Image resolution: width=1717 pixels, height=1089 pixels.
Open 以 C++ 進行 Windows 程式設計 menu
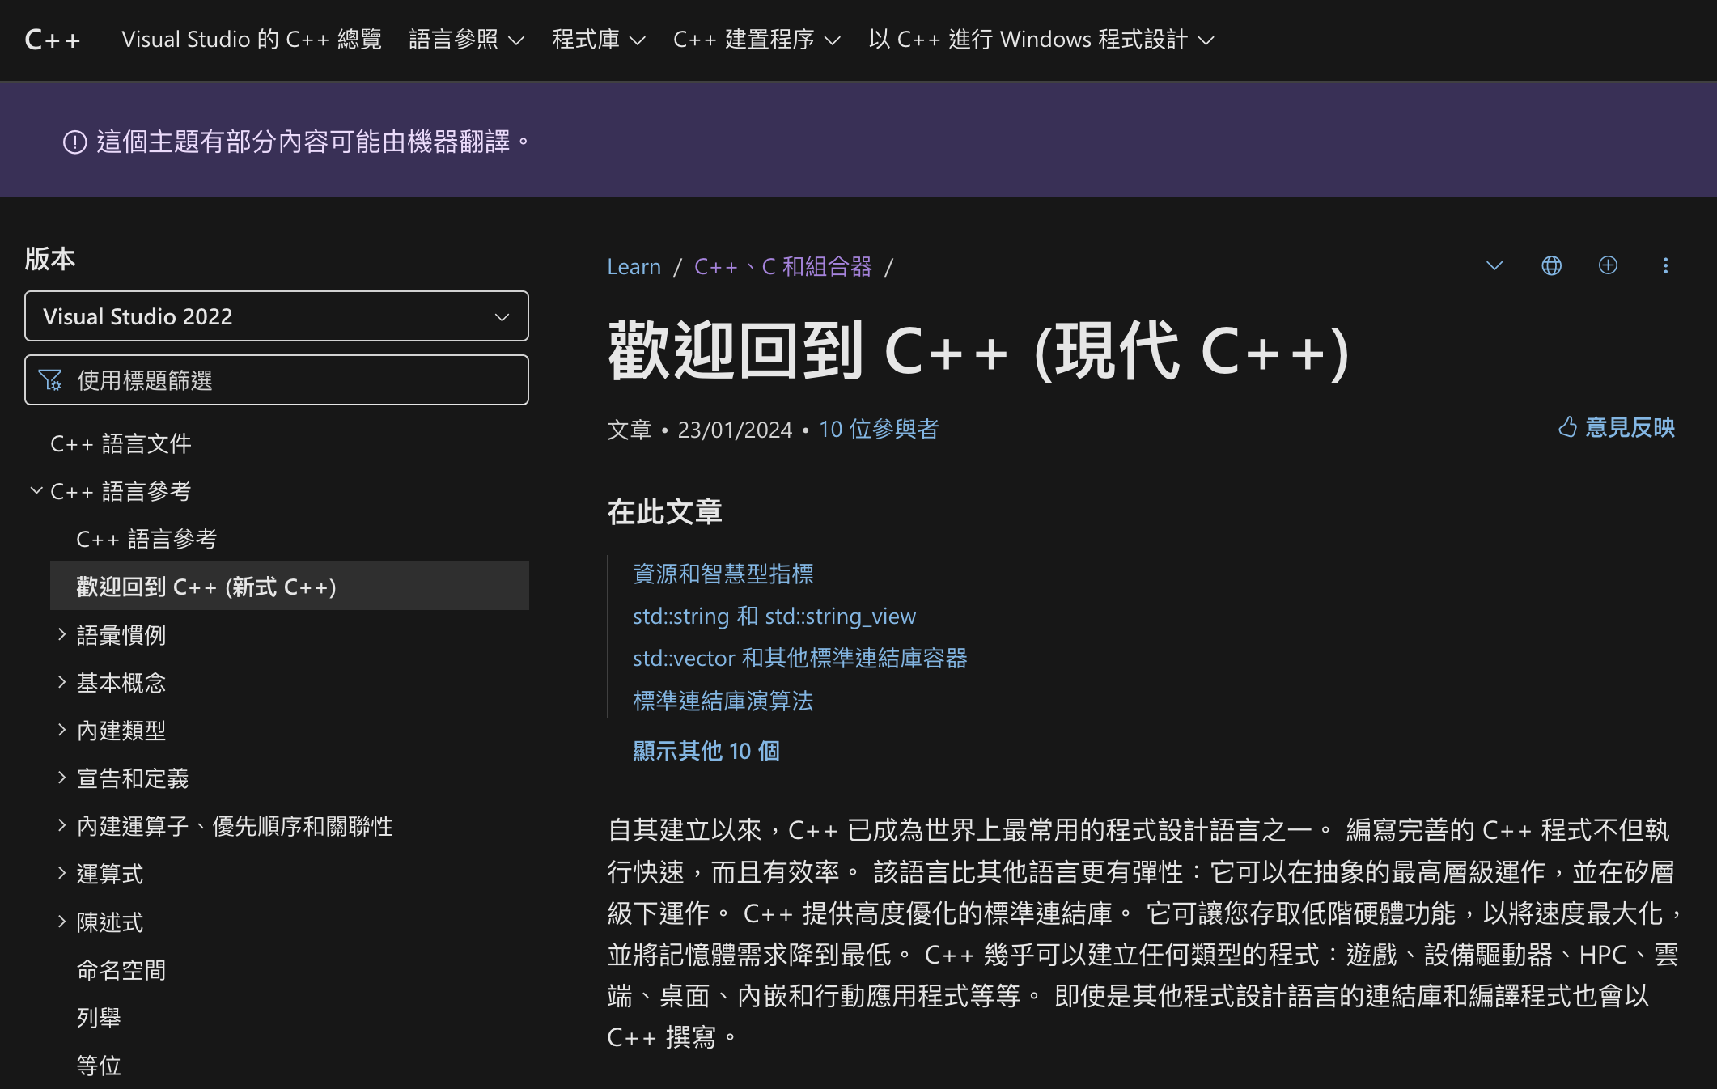pyautogui.click(x=1041, y=40)
